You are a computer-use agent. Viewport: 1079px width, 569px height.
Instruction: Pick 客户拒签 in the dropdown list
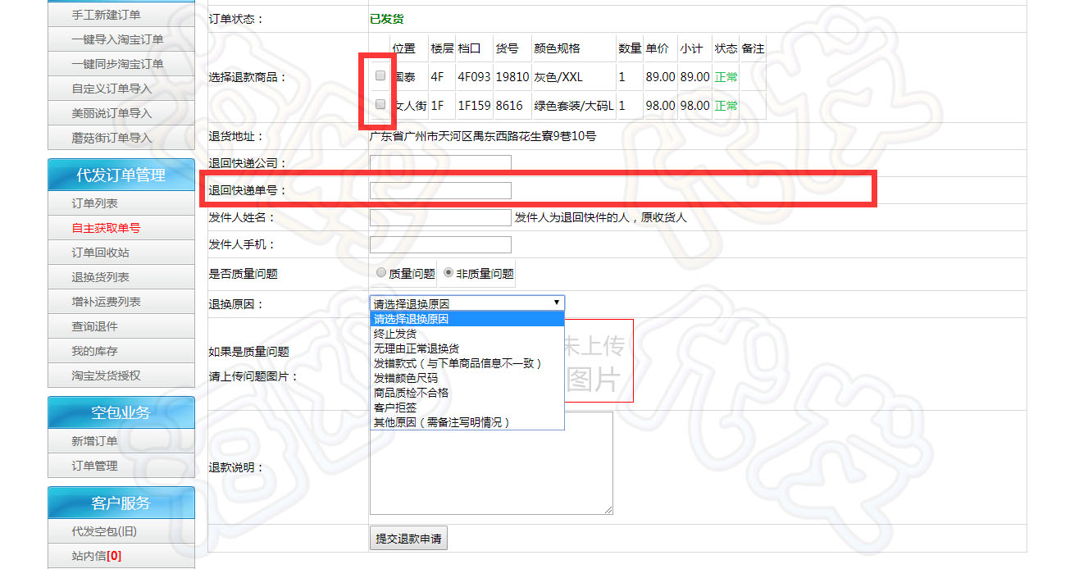[x=395, y=407]
